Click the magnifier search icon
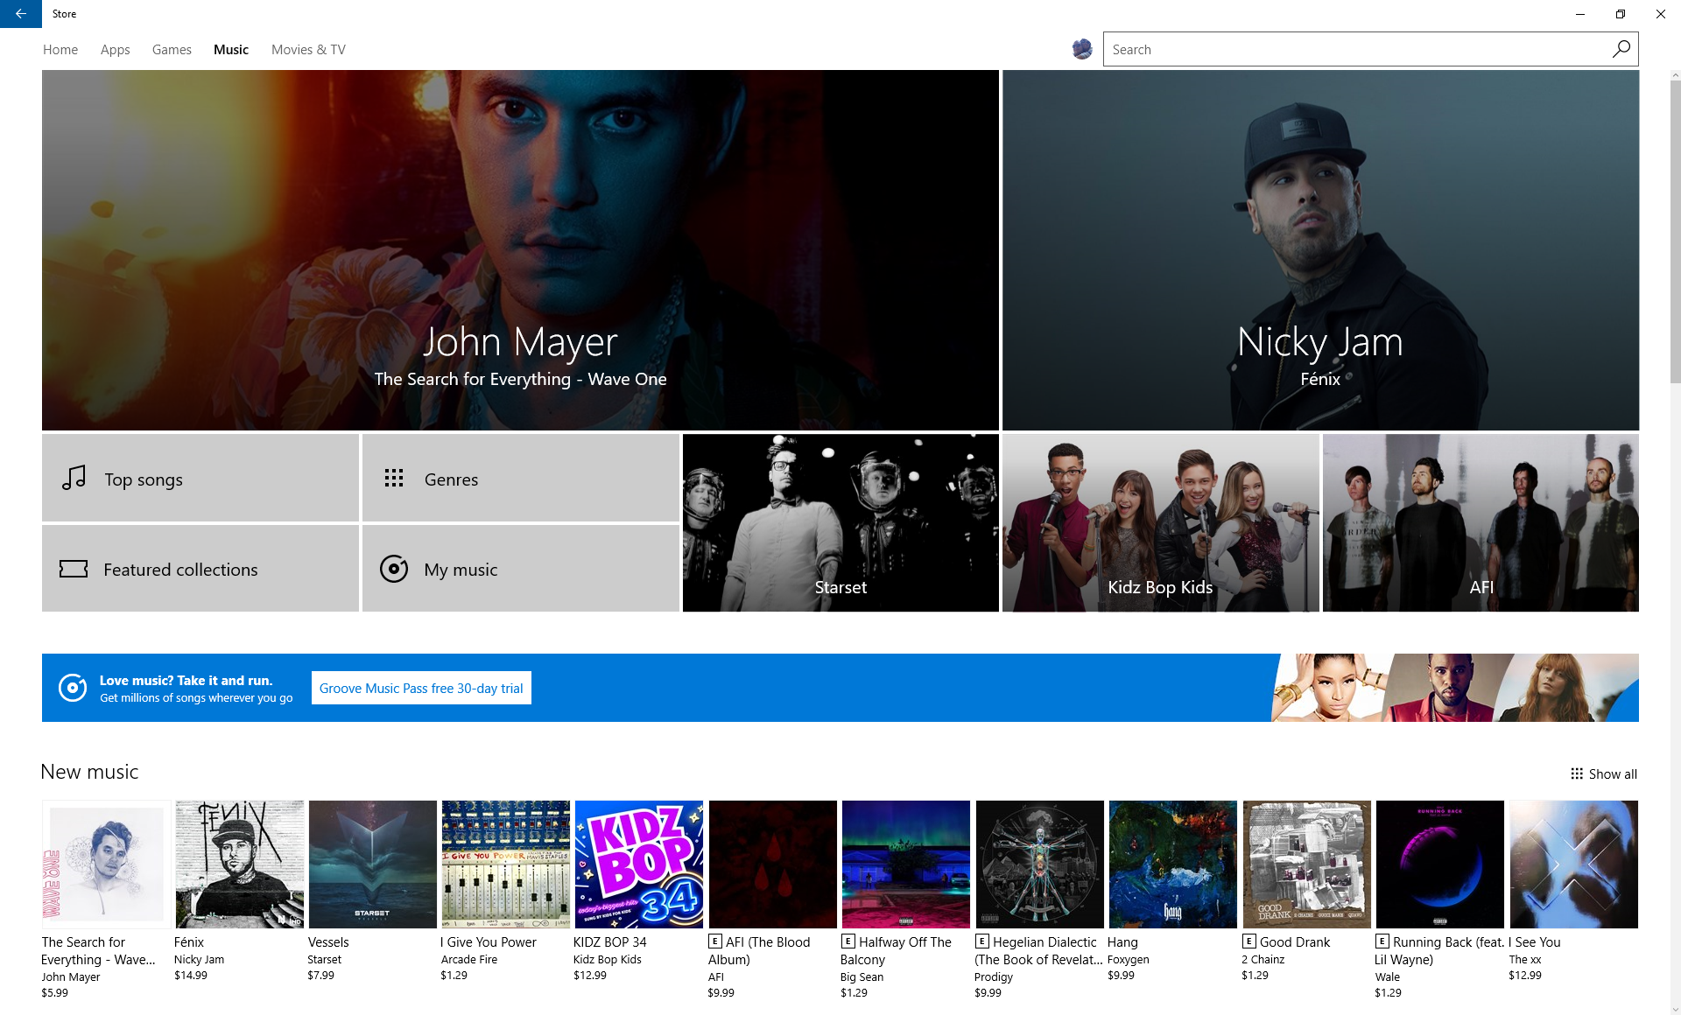The image size is (1681, 1015). (x=1621, y=49)
